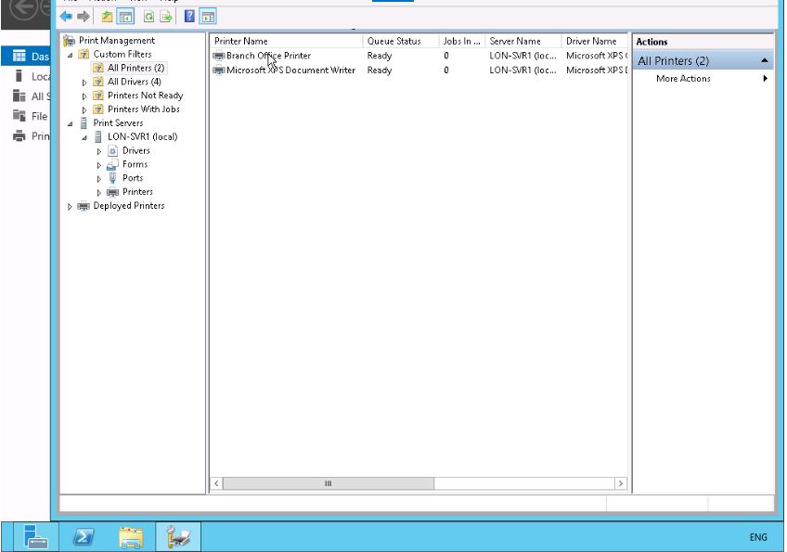
Task: Expand the All Drivers (4) filter node
Action: [84, 83]
